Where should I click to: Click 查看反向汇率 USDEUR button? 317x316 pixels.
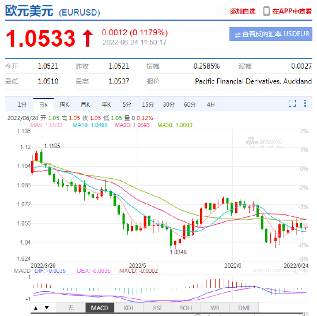coord(271,34)
